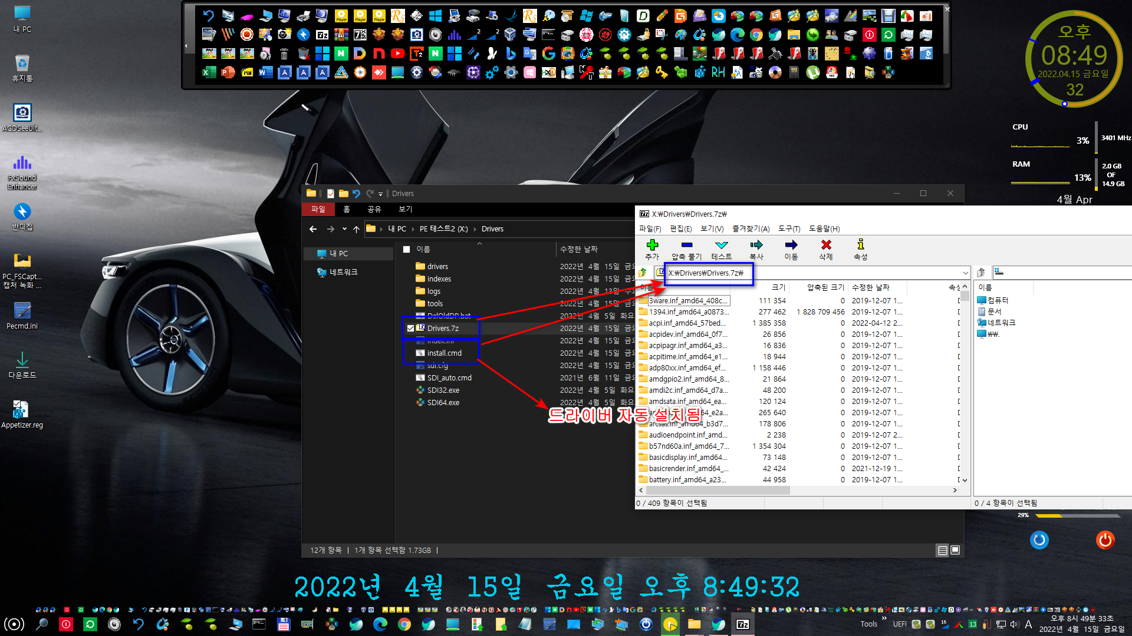Switch Explorer to details view button
Image resolution: width=1132 pixels, height=636 pixels.
coord(943,551)
